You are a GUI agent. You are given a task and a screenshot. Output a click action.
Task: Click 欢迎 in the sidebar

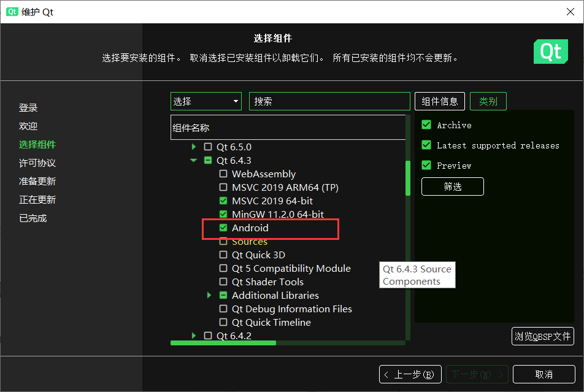[28, 126]
